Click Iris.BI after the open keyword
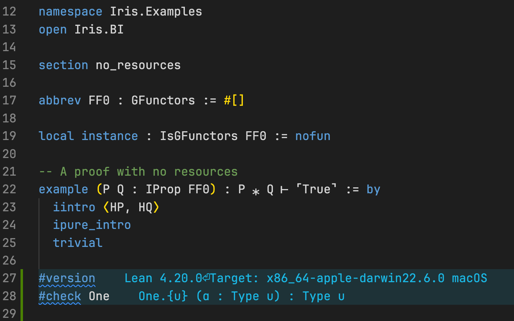 [x=99, y=29]
